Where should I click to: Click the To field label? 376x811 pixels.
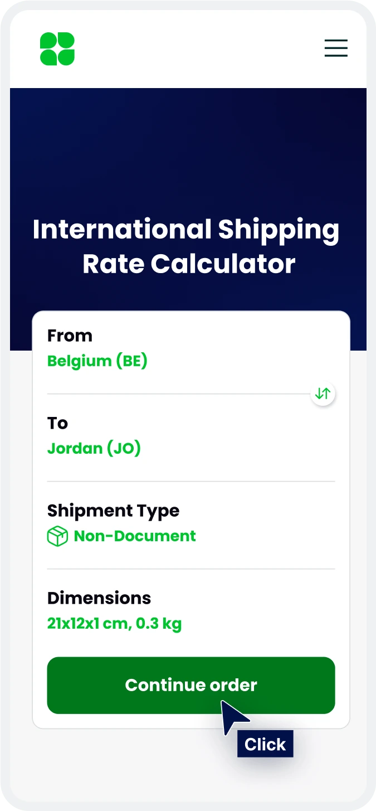click(57, 423)
